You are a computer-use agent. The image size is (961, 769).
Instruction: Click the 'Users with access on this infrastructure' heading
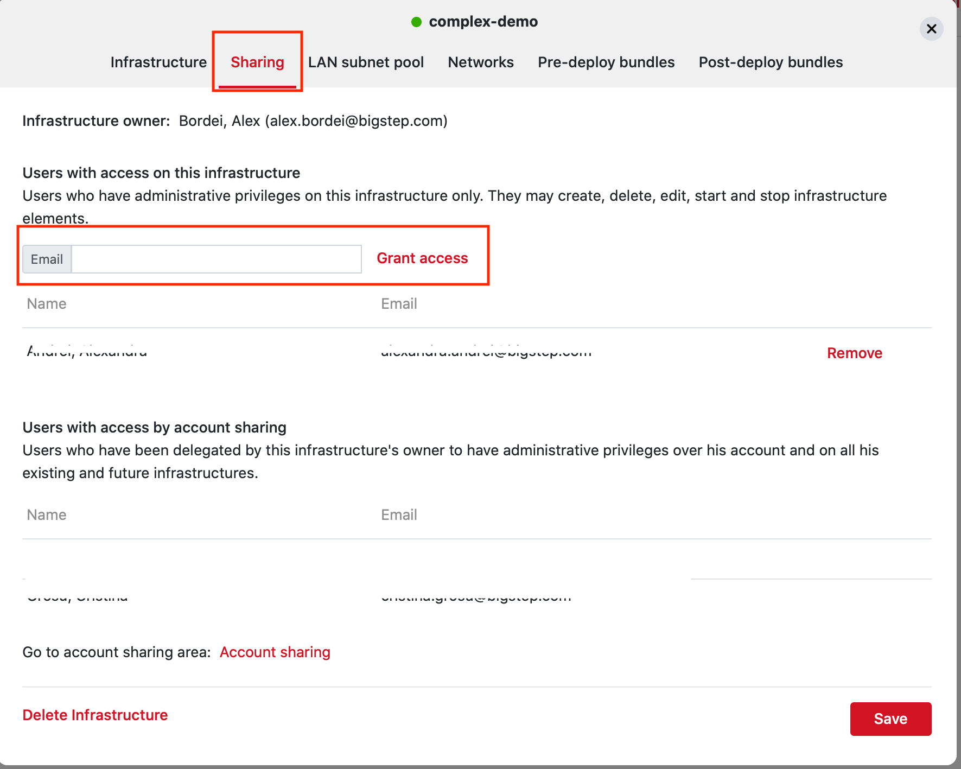pyautogui.click(x=161, y=173)
